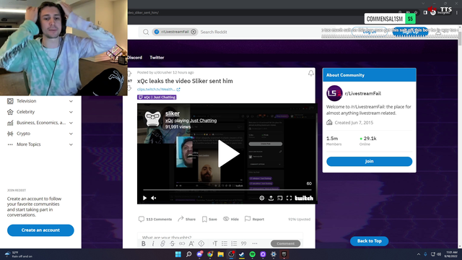Open the r/LivestreamFail community name link
The width and height of the screenshot is (462, 260).
(x=363, y=93)
